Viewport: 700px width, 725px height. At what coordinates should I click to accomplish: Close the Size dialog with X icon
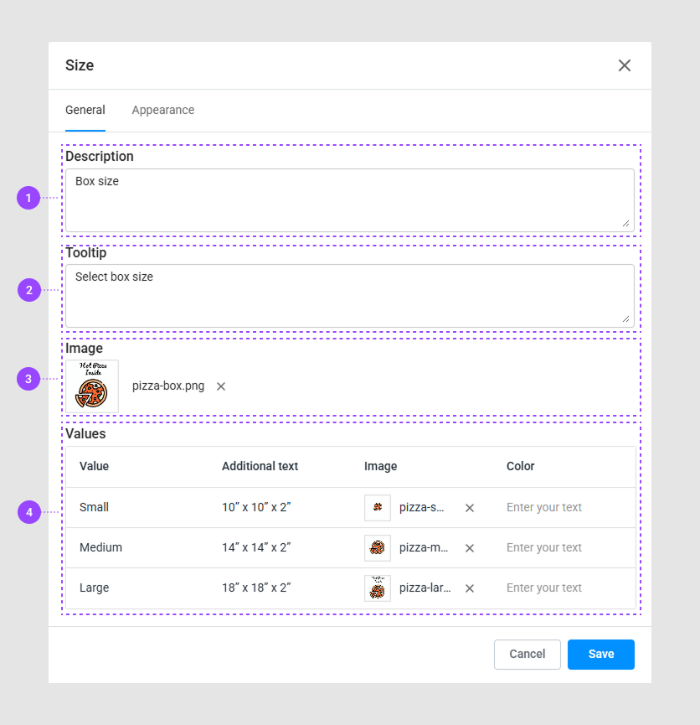point(625,65)
